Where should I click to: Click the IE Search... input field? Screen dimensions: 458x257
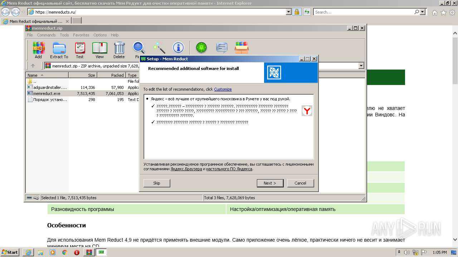click(364, 12)
